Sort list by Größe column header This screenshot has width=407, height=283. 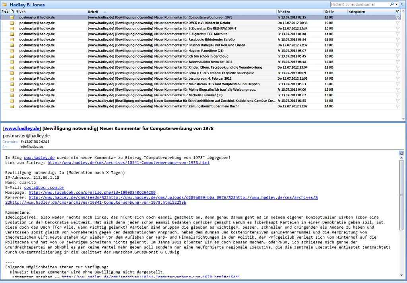pyautogui.click(x=329, y=12)
